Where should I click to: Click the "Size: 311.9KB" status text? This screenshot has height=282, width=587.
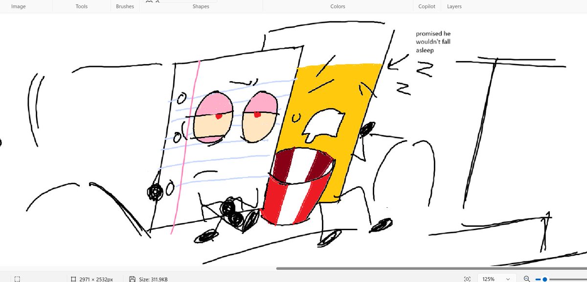(x=153, y=280)
